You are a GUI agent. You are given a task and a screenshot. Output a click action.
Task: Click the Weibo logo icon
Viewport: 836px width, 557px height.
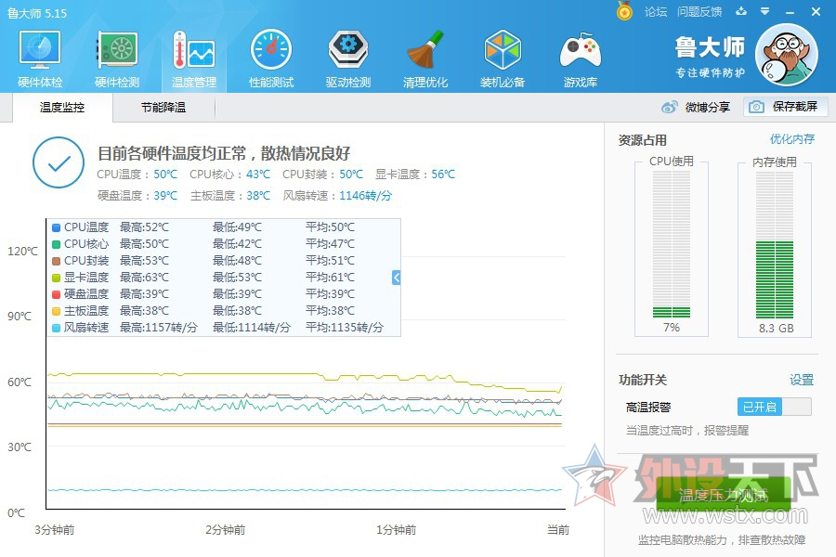pos(670,107)
